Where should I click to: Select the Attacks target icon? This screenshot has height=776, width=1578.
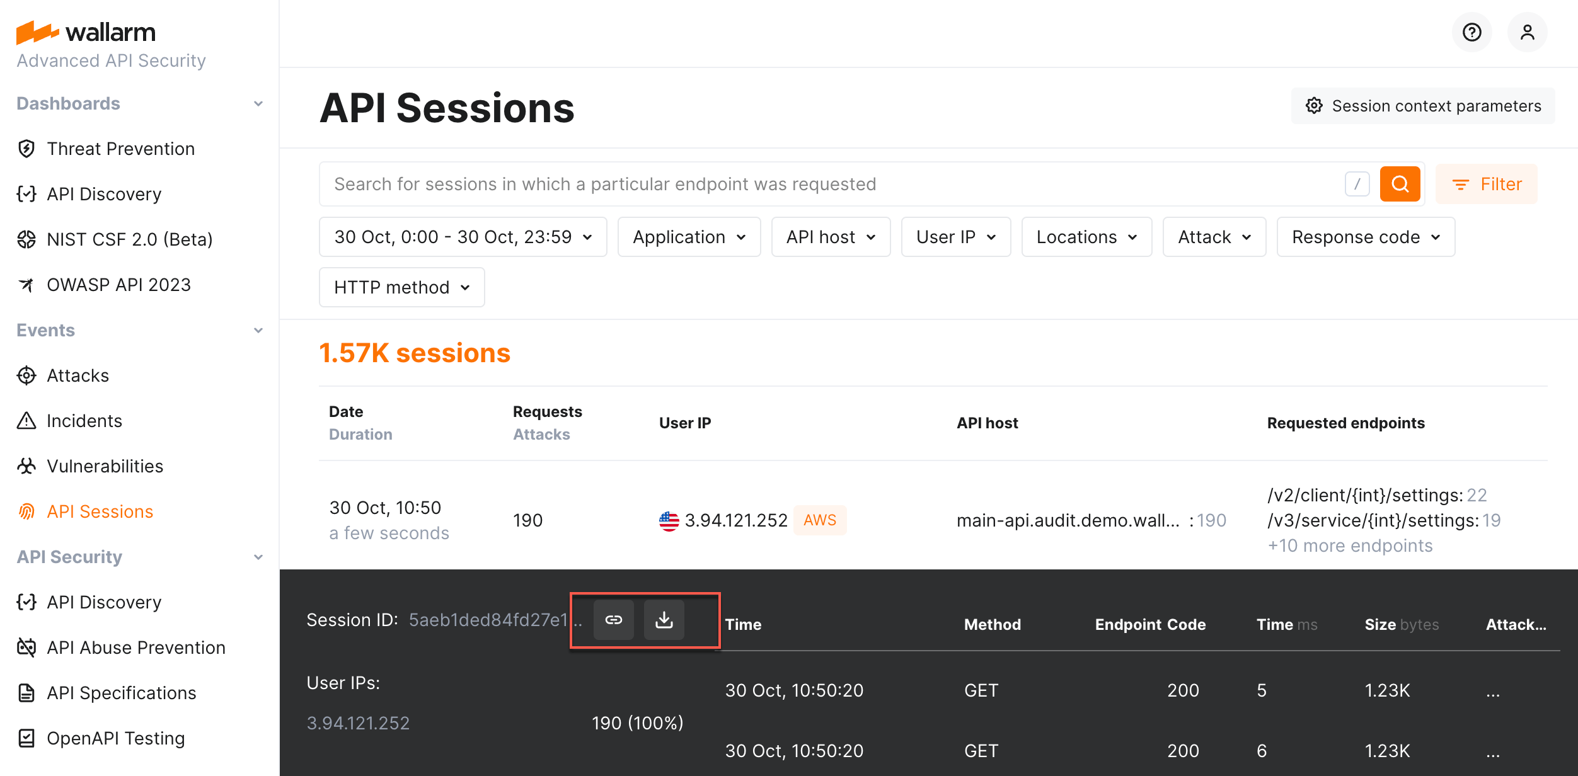[x=26, y=375]
